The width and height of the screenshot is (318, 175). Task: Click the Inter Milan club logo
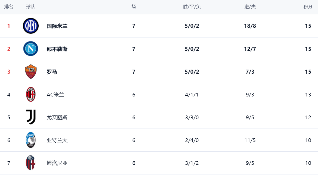pos(31,26)
